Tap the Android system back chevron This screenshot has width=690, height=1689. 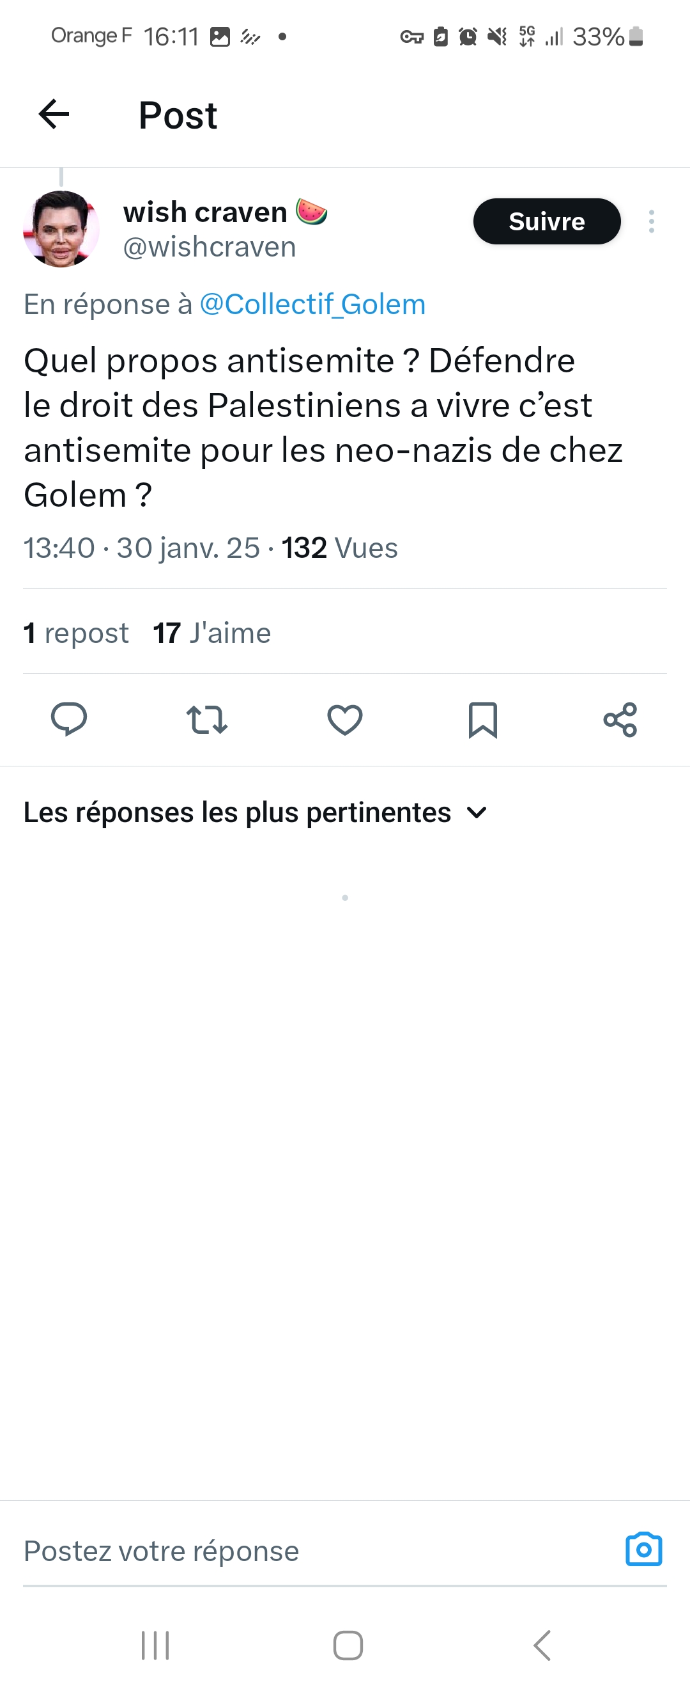[x=542, y=1645]
